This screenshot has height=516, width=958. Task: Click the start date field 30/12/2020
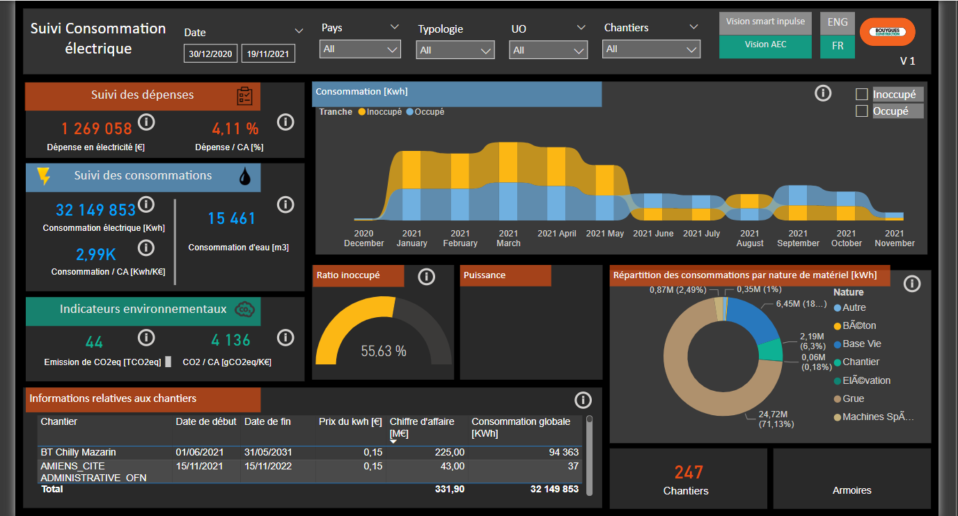211,54
